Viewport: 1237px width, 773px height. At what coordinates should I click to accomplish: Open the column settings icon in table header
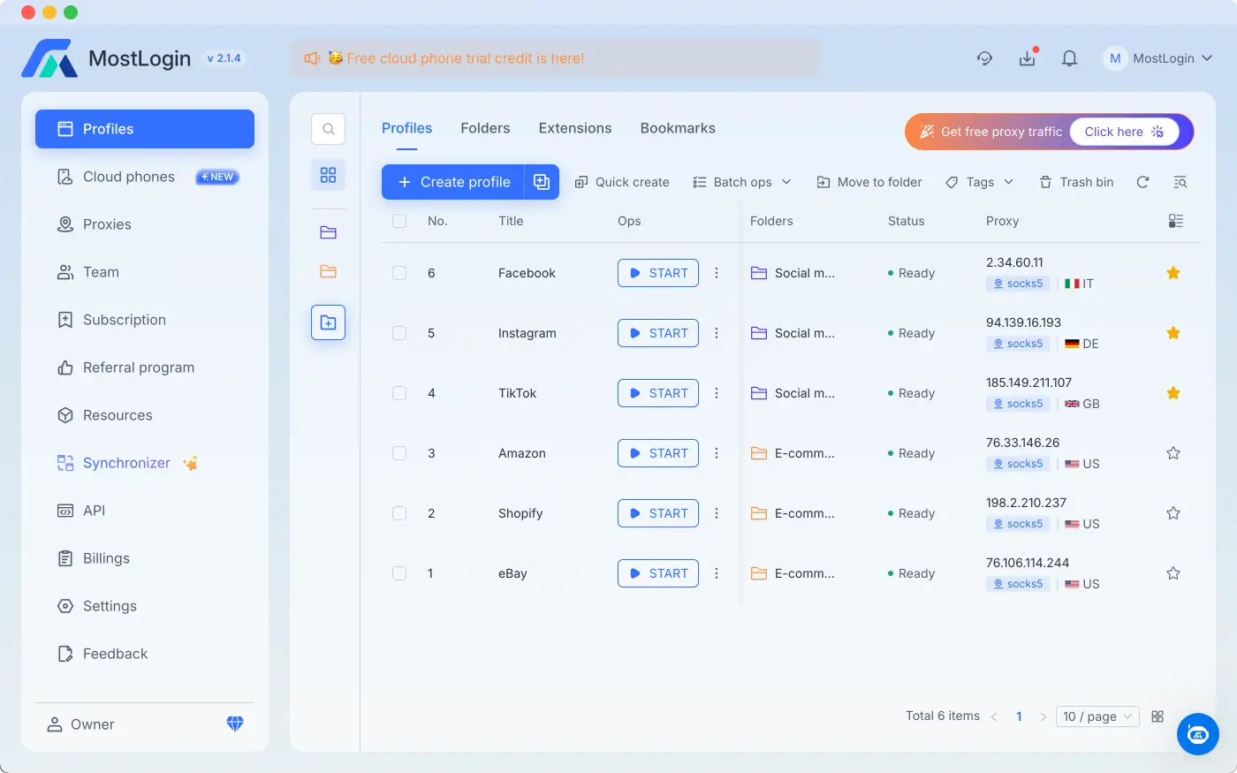[x=1175, y=221]
